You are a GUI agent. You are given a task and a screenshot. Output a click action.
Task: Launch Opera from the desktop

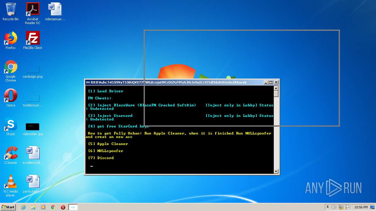coord(11,98)
